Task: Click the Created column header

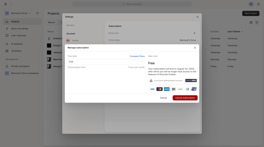Action: [214, 31]
